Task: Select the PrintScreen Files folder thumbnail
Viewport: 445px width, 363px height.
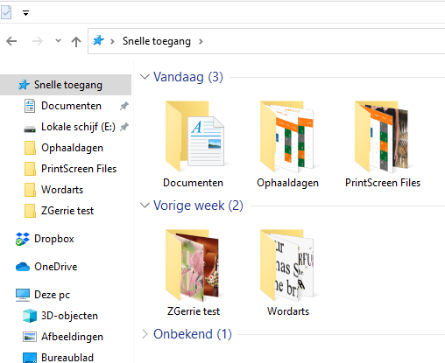Action: [x=382, y=136]
